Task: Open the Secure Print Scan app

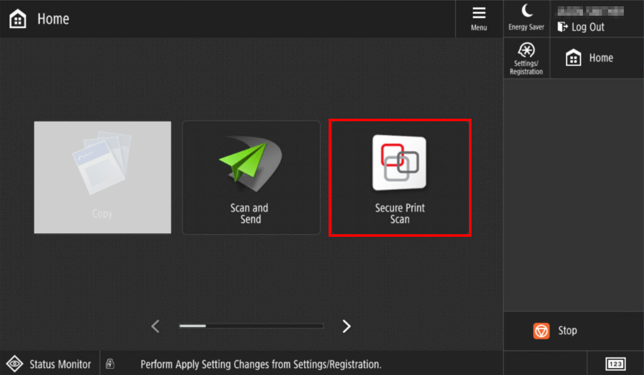Action: tap(400, 178)
